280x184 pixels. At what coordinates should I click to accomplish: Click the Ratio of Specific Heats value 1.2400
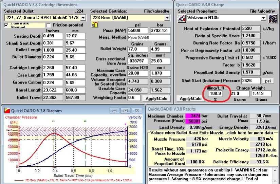(x=251, y=36)
